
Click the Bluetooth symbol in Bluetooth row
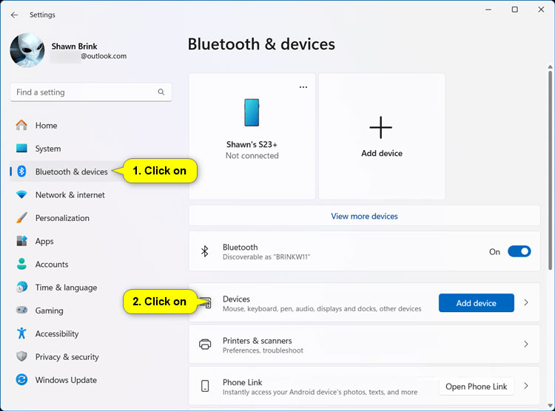pos(204,251)
